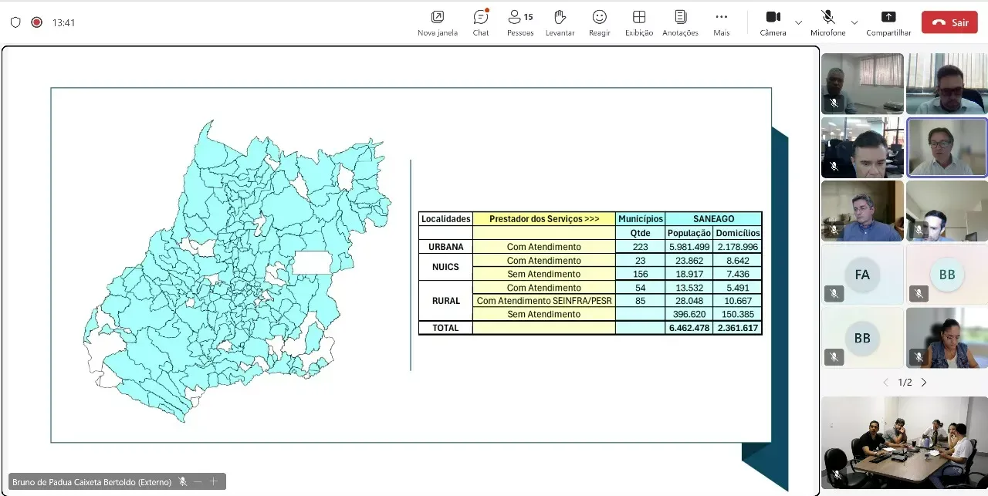
Task: Expand the Câmera options arrow
Action: [x=798, y=22]
